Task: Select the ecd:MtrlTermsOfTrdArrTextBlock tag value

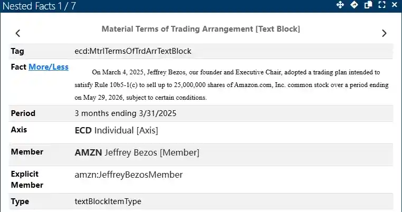Action: [x=133, y=51]
